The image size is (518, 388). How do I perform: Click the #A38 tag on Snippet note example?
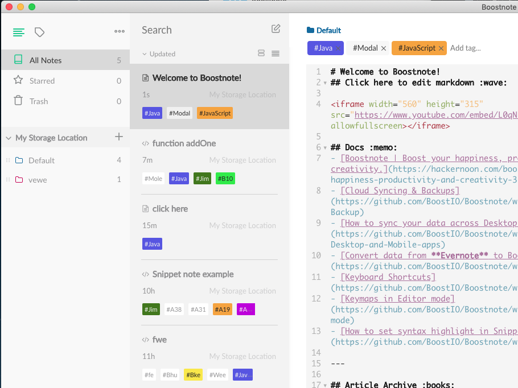point(174,309)
